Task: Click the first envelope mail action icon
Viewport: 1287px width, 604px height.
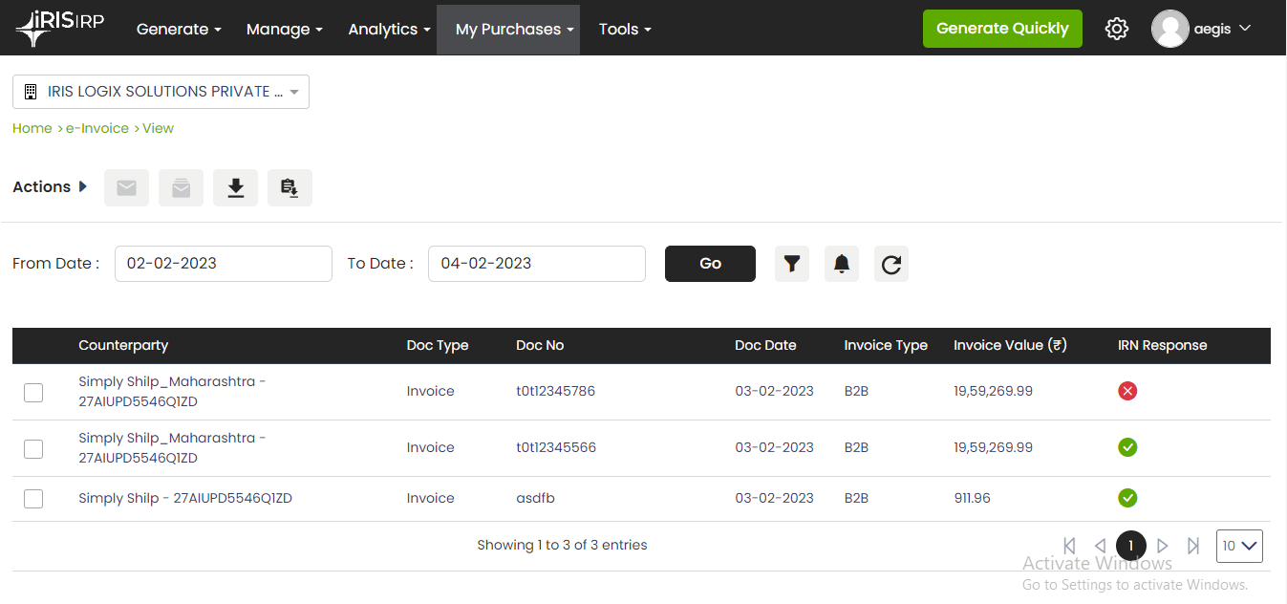Action: point(126,188)
